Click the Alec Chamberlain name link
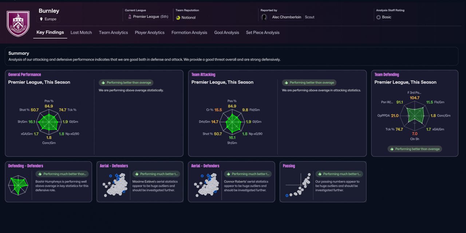Image resolution: width=466 pixels, height=233 pixels. coord(287,17)
